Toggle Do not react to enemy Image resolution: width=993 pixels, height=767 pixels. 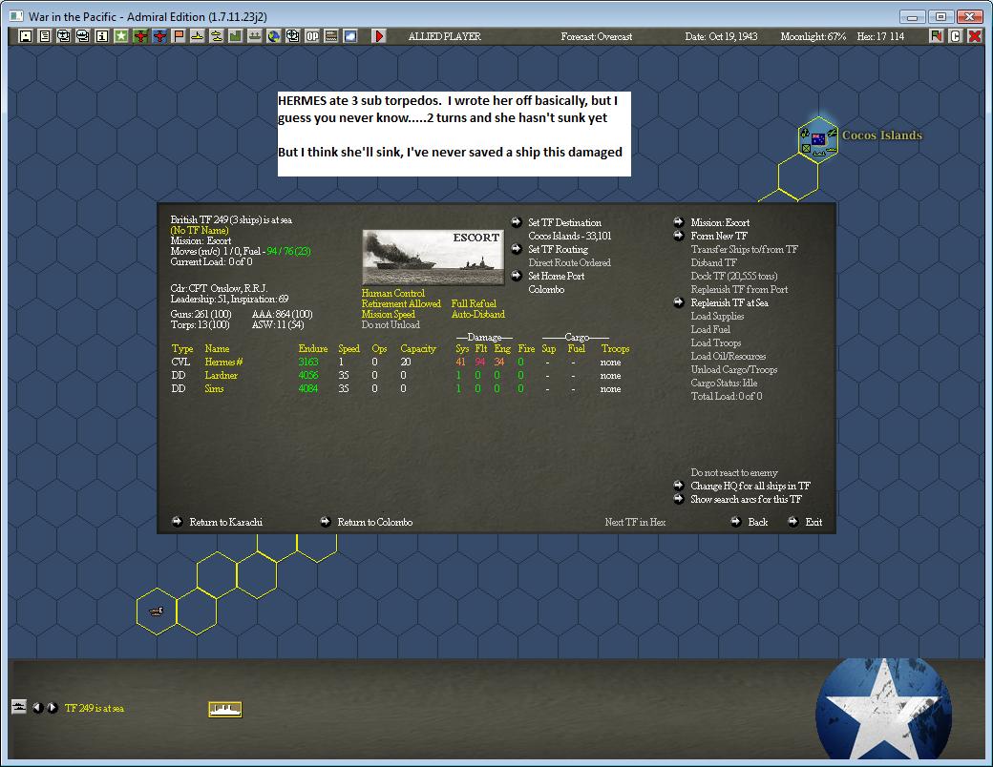pos(734,473)
